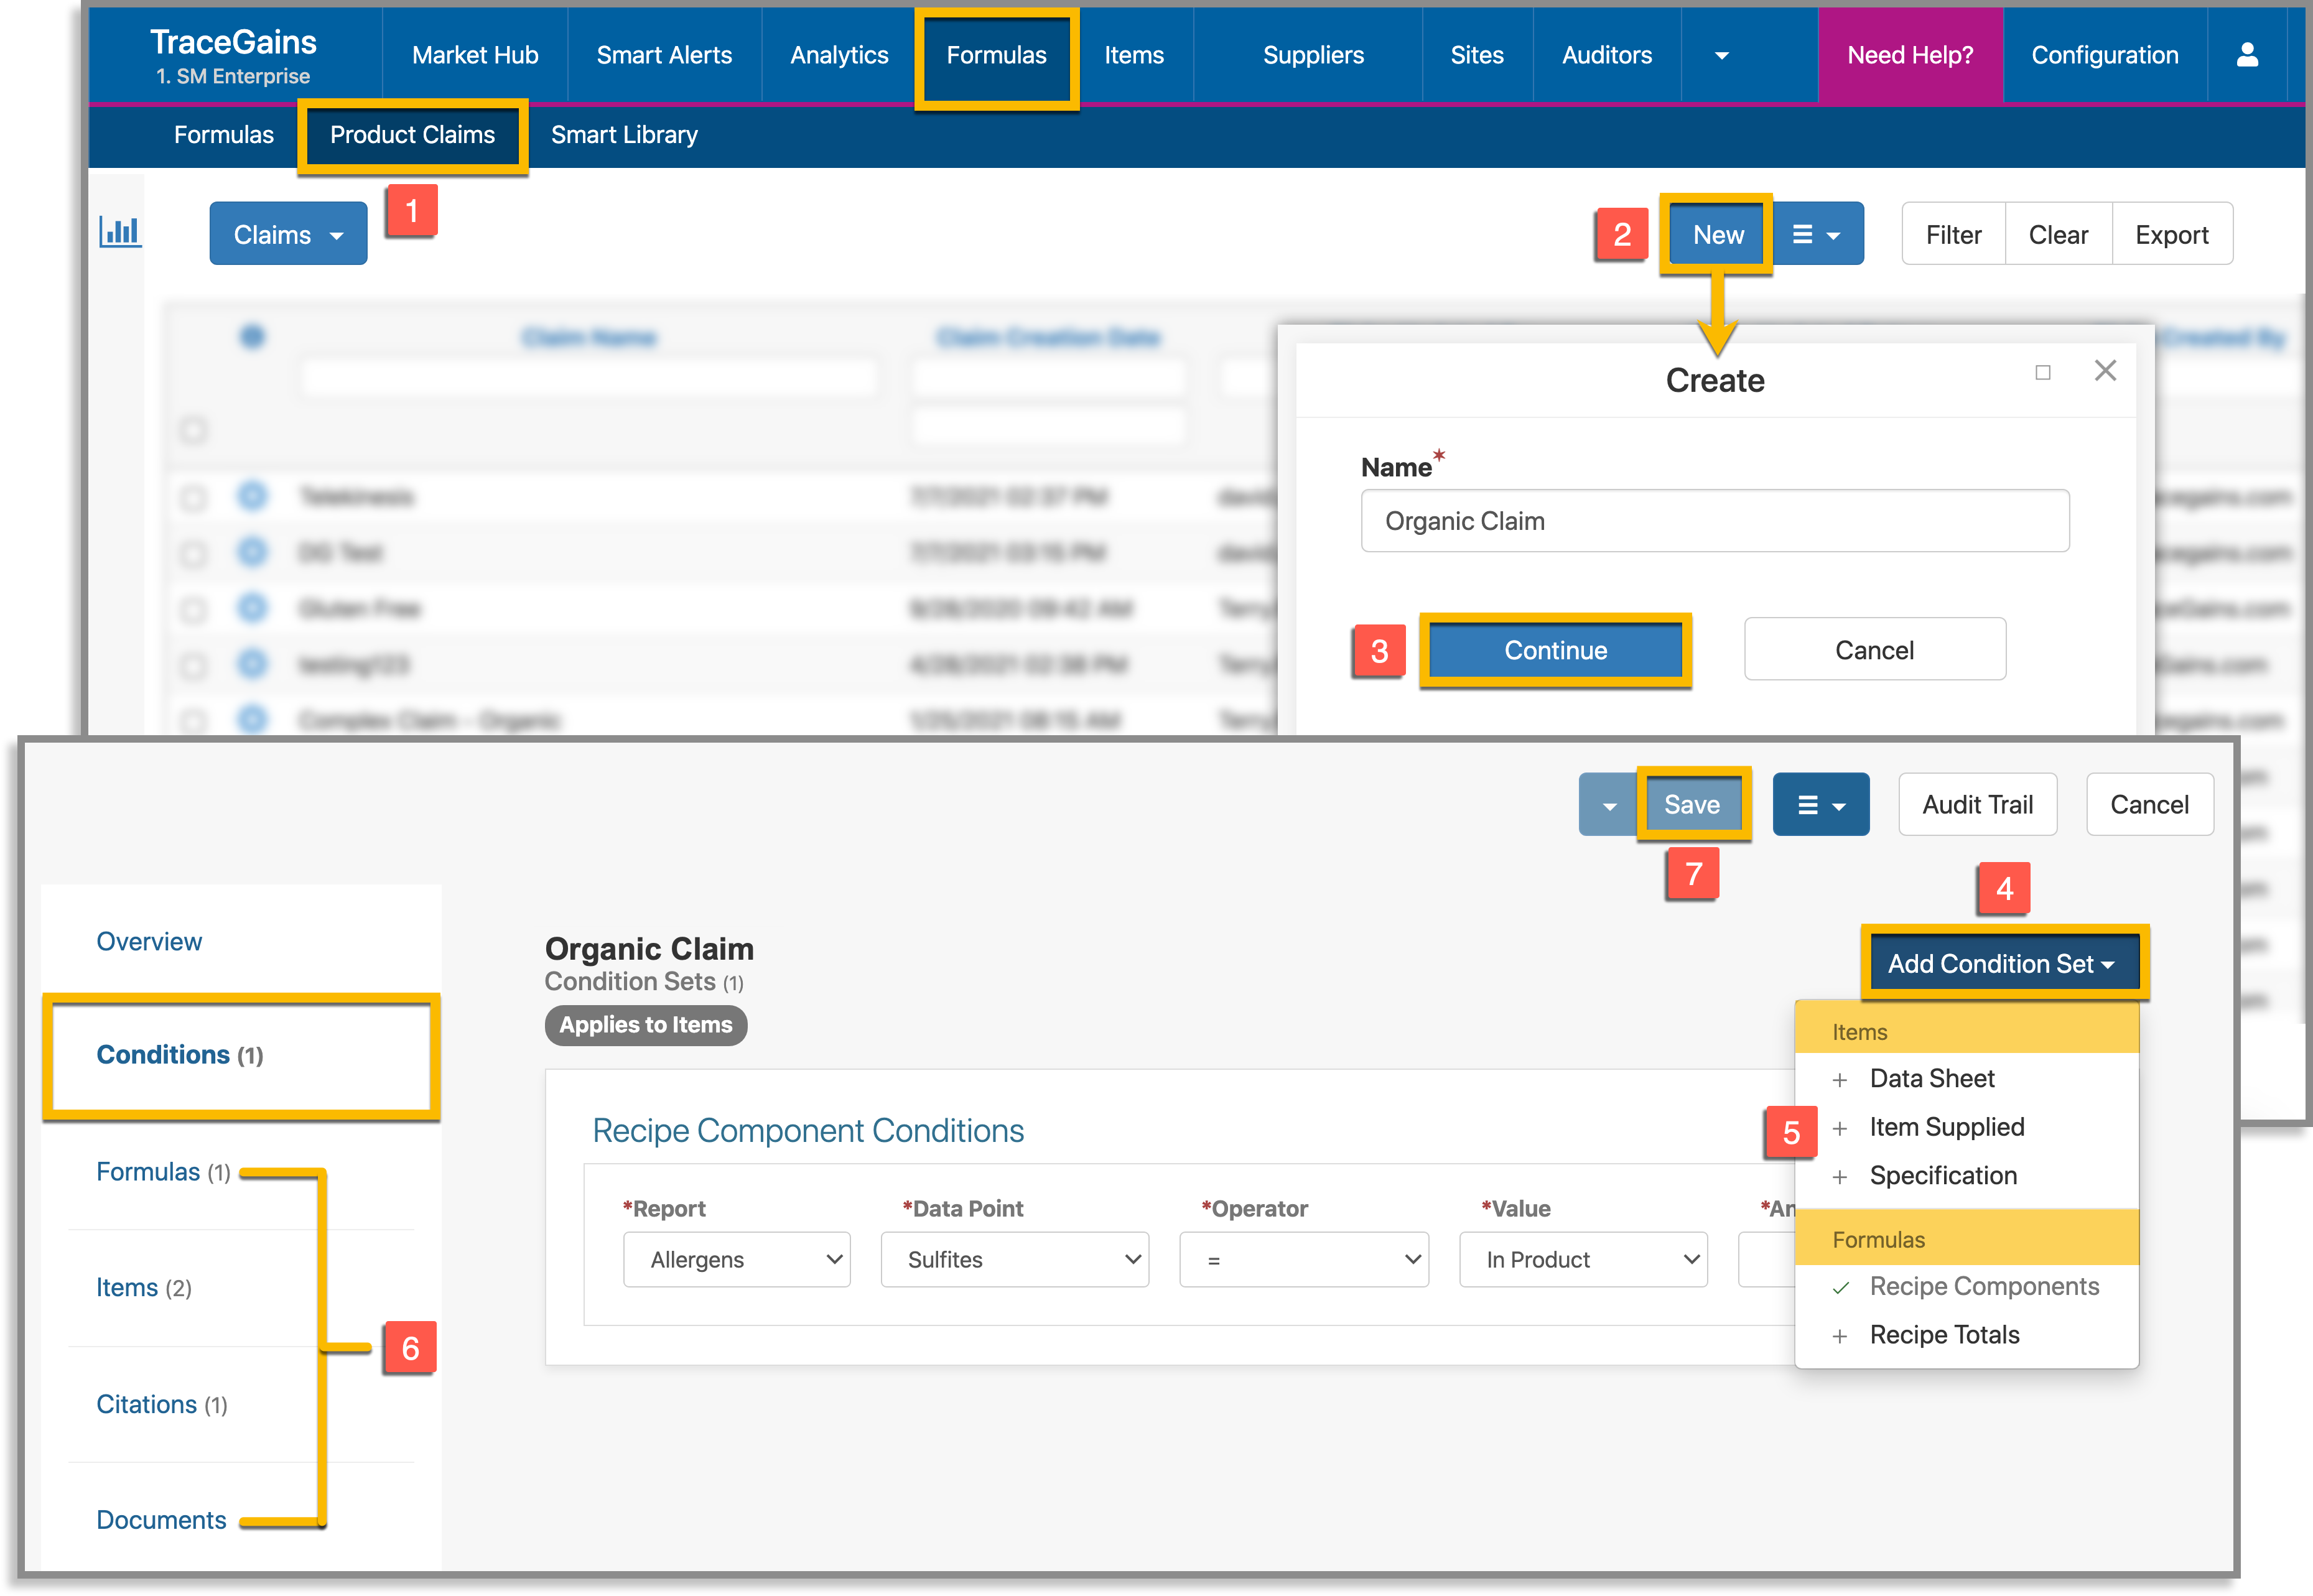The height and width of the screenshot is (1596, 2313).
Task: Select the Formulas top navigation tab
Action: [x=996, y=56]
